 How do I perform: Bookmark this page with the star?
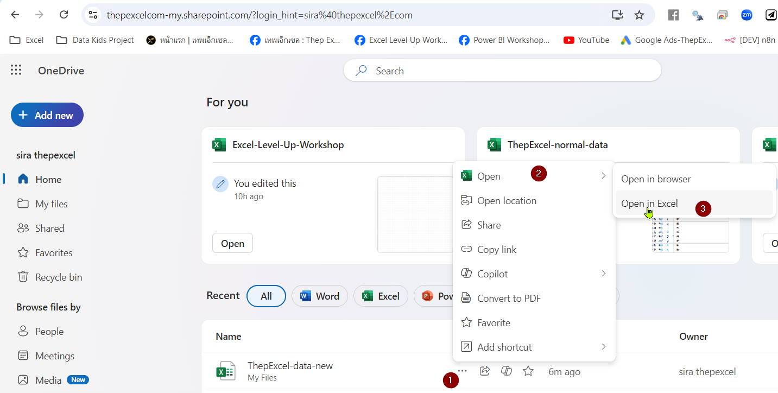coord(640,16)
